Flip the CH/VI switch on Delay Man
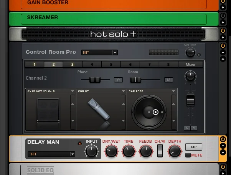 click(160, 151)
